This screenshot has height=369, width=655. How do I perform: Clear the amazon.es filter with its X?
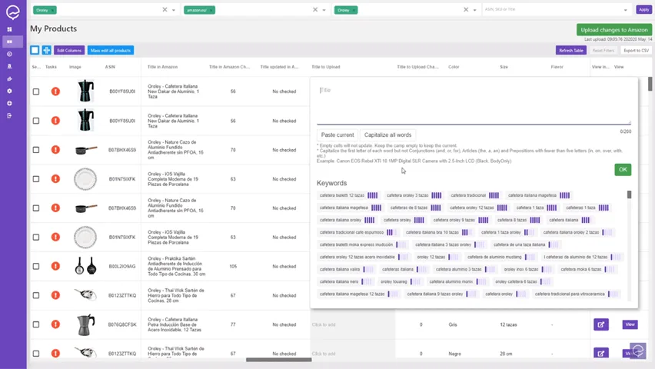pos(315,10)
